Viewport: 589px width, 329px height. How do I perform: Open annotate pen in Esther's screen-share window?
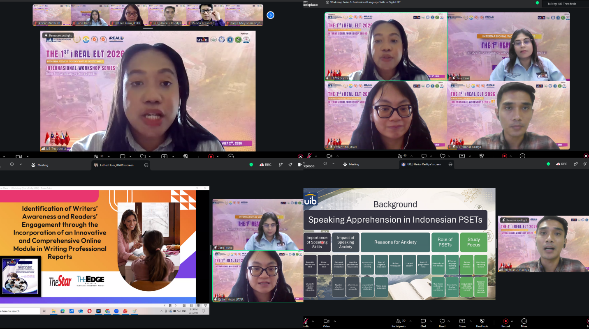281,165
